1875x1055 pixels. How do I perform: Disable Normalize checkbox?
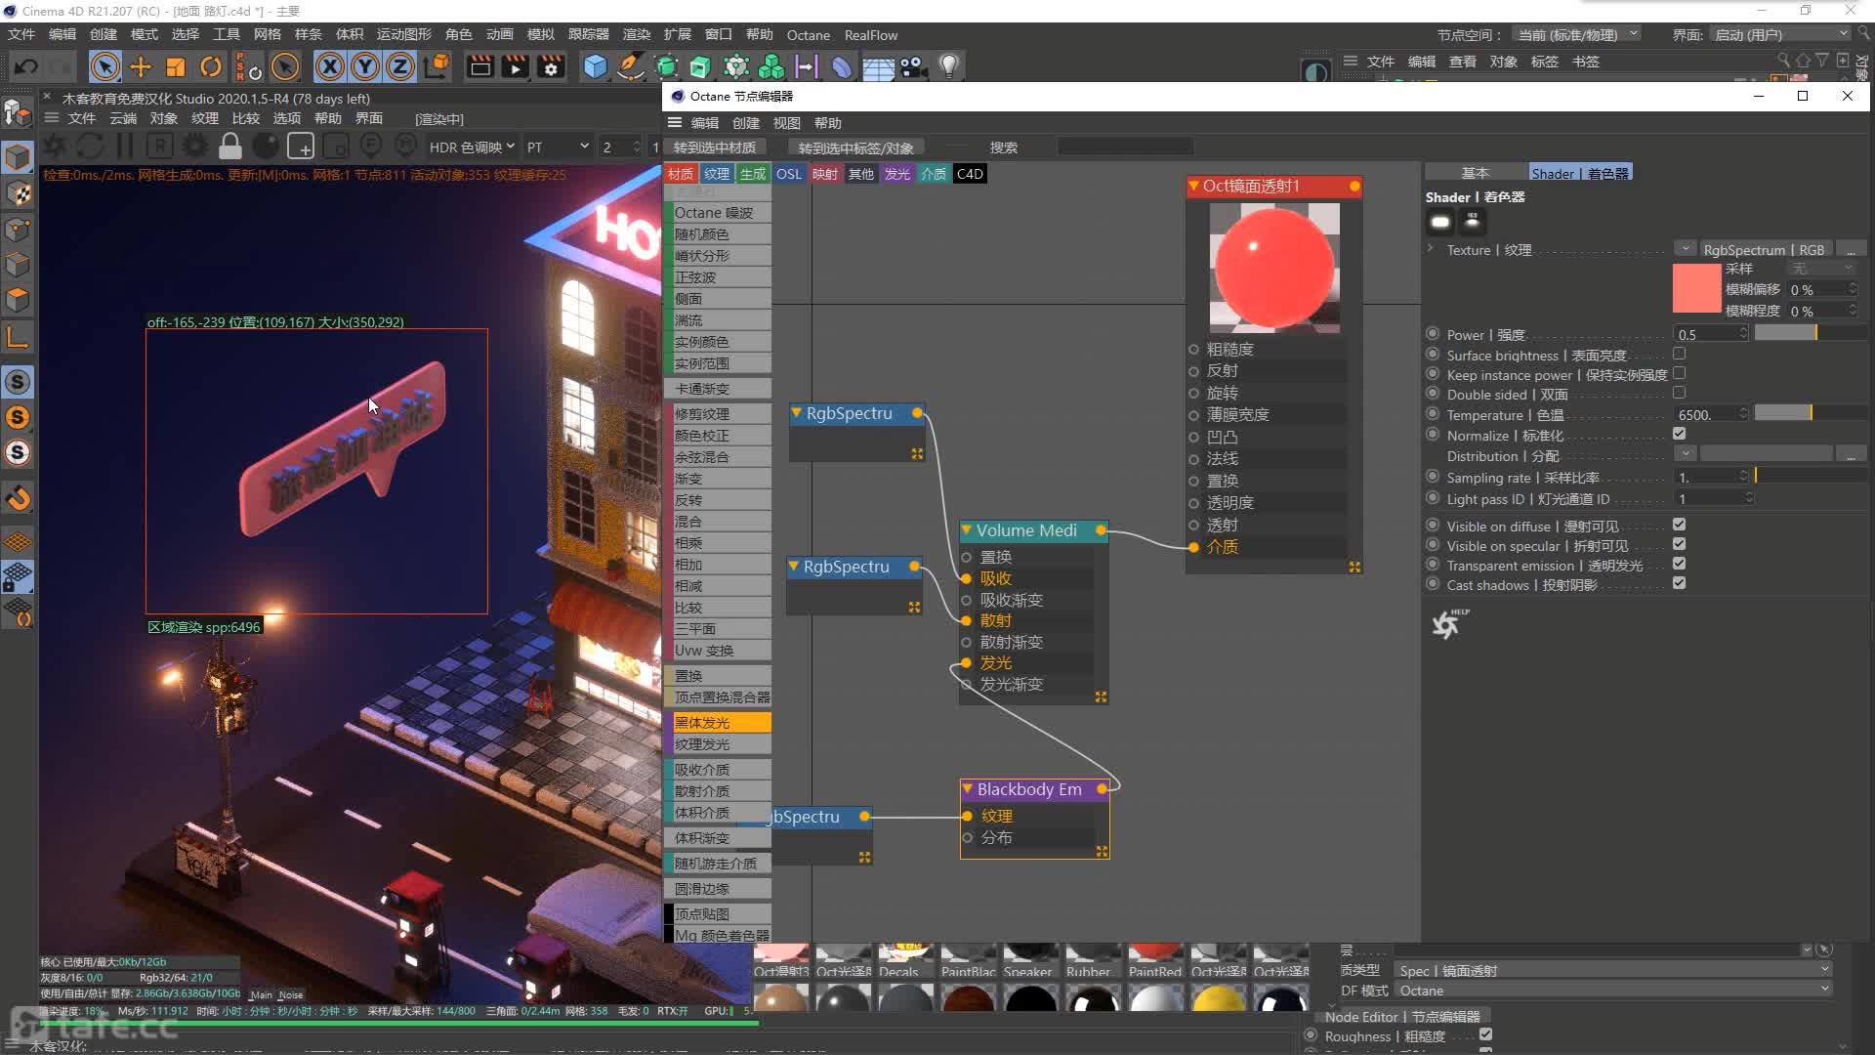pos(1679,434)
